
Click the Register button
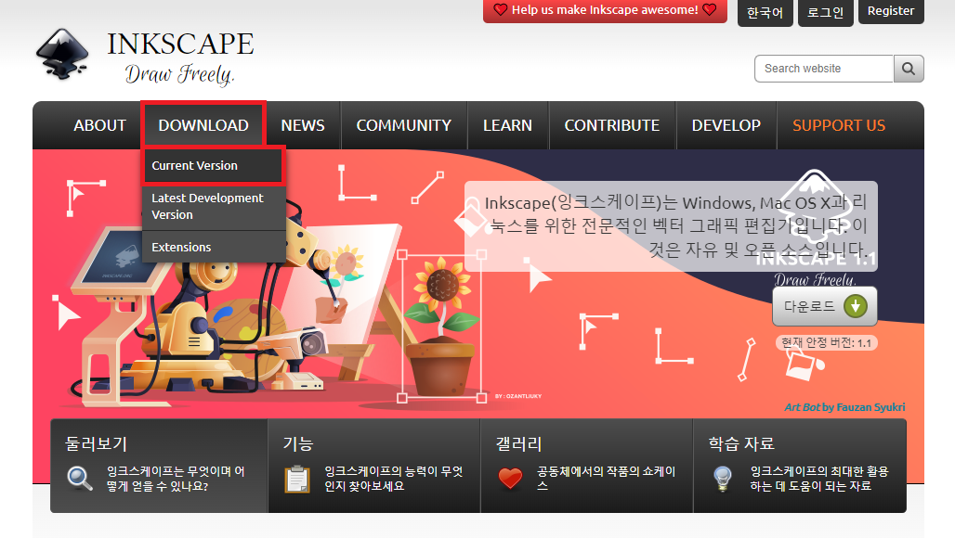(891, 11)
